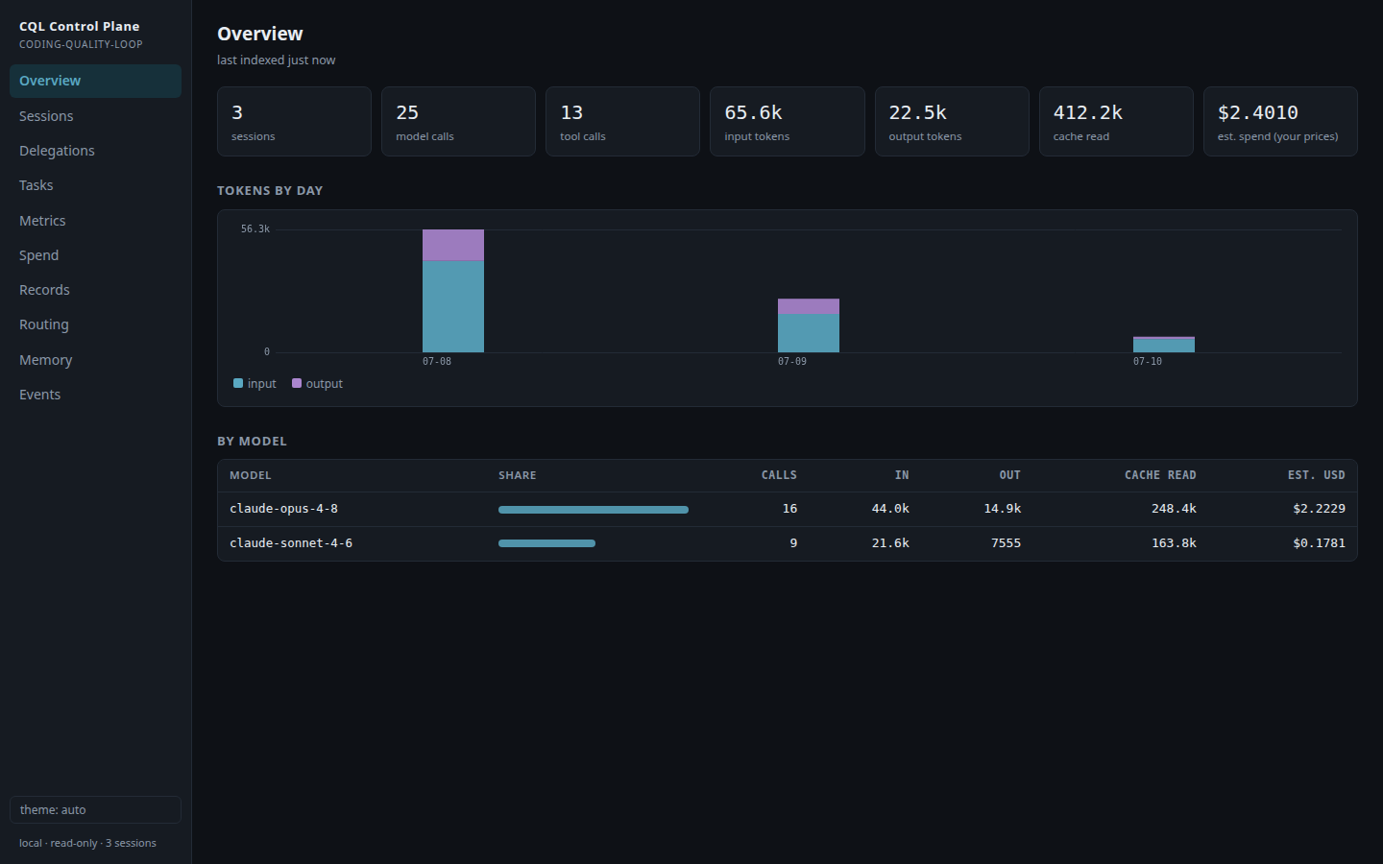The width and height of the screenshot is (1383, 864).
Task: Click the opus calls count 16
Action: point(789,509)
